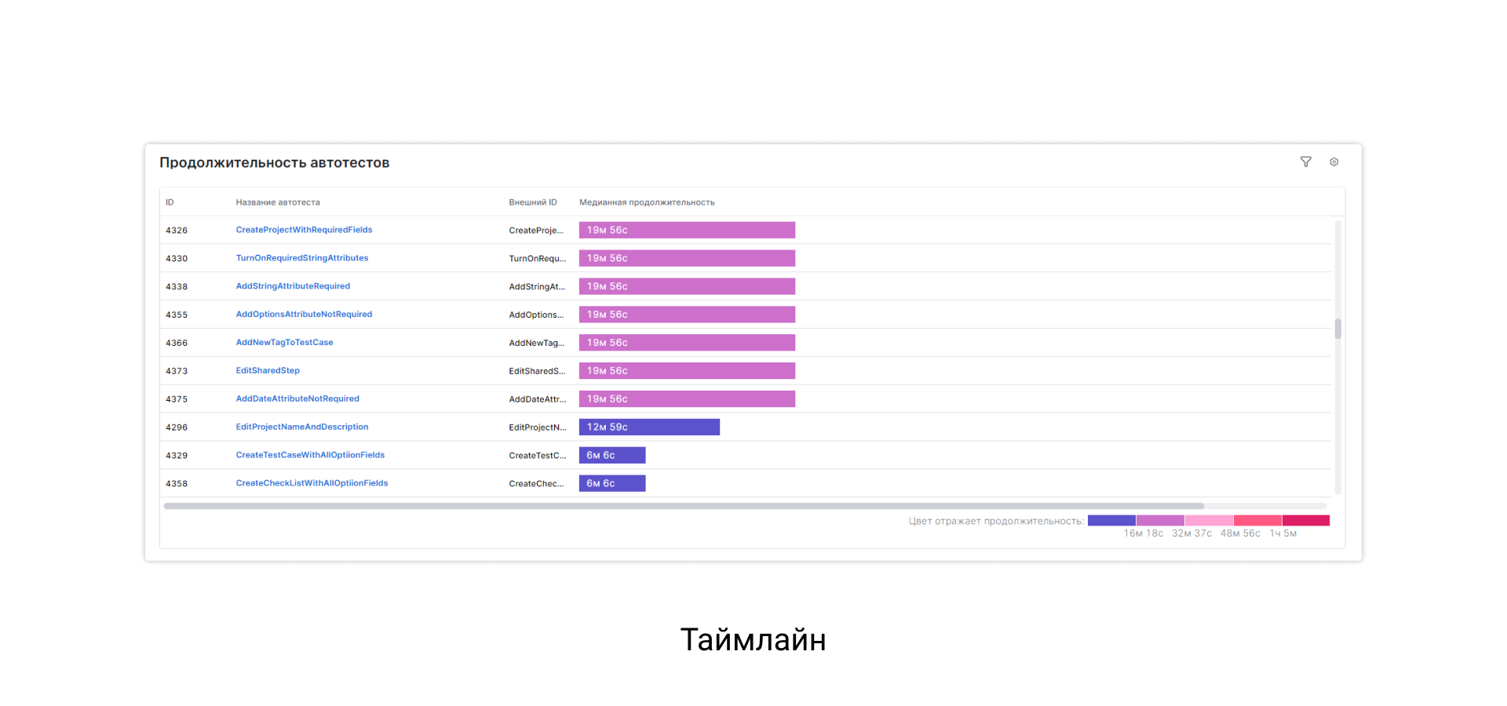Click external ID cell EditSharedS...
Screen dimensions: 1507x706
click(538, 371)
